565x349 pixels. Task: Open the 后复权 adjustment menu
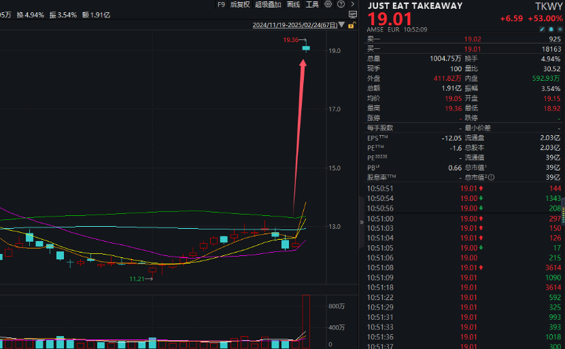point(239,5)
